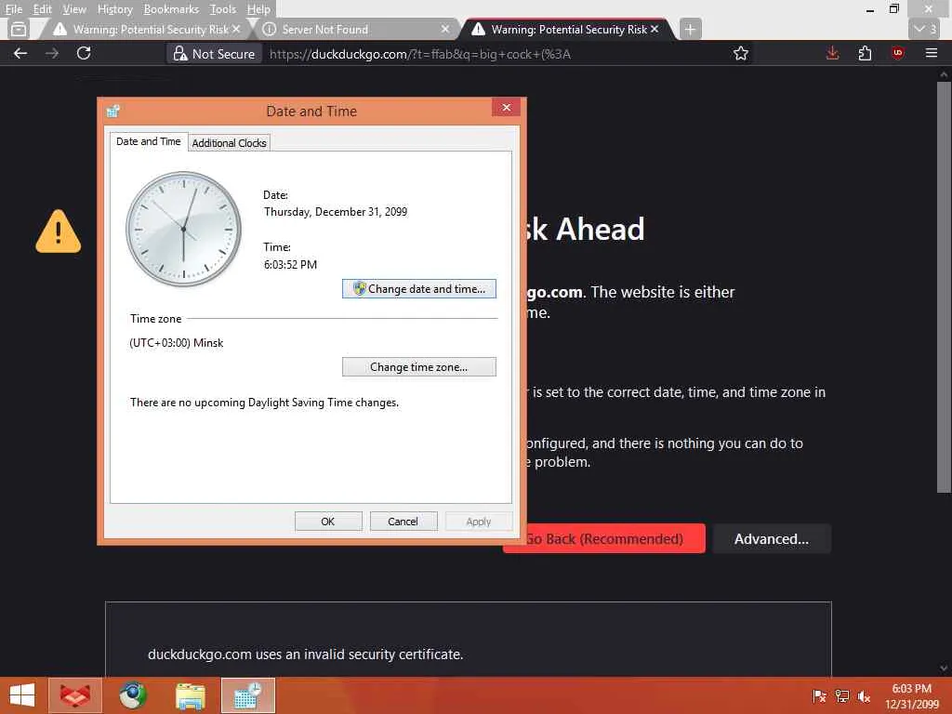Open the Help menu
The image size is (952, 714).
[258, 9]
